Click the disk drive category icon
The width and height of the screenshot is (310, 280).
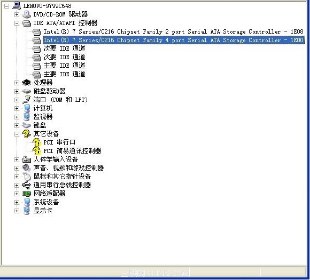[x=27, y=91]
